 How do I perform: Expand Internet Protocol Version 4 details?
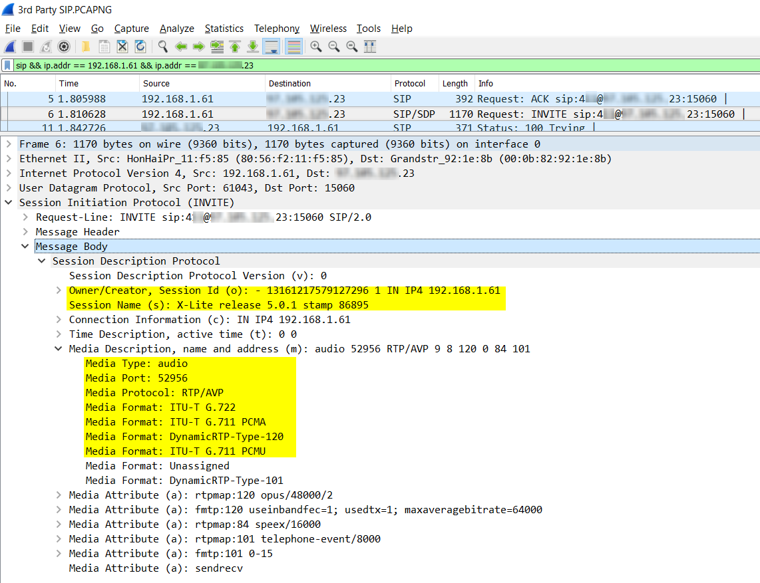click(9, 174)
